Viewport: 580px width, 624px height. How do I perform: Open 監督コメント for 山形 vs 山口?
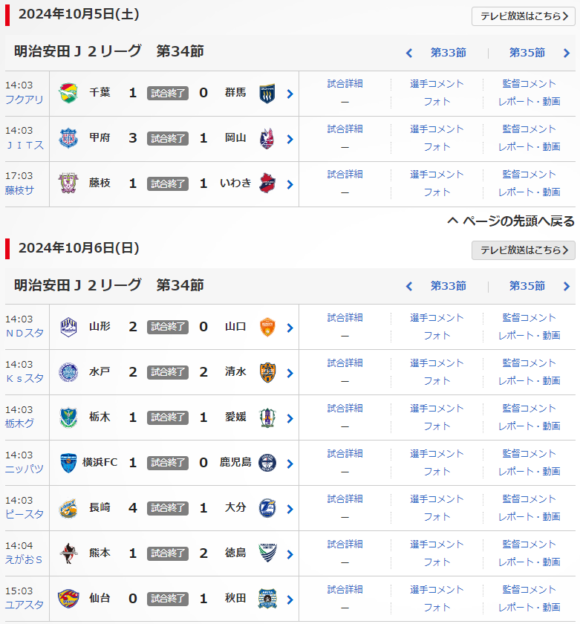tap(529, 318)
